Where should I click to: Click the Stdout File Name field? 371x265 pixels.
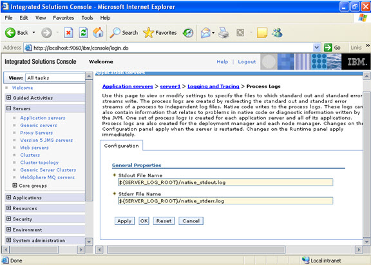(x=225, y=182)
